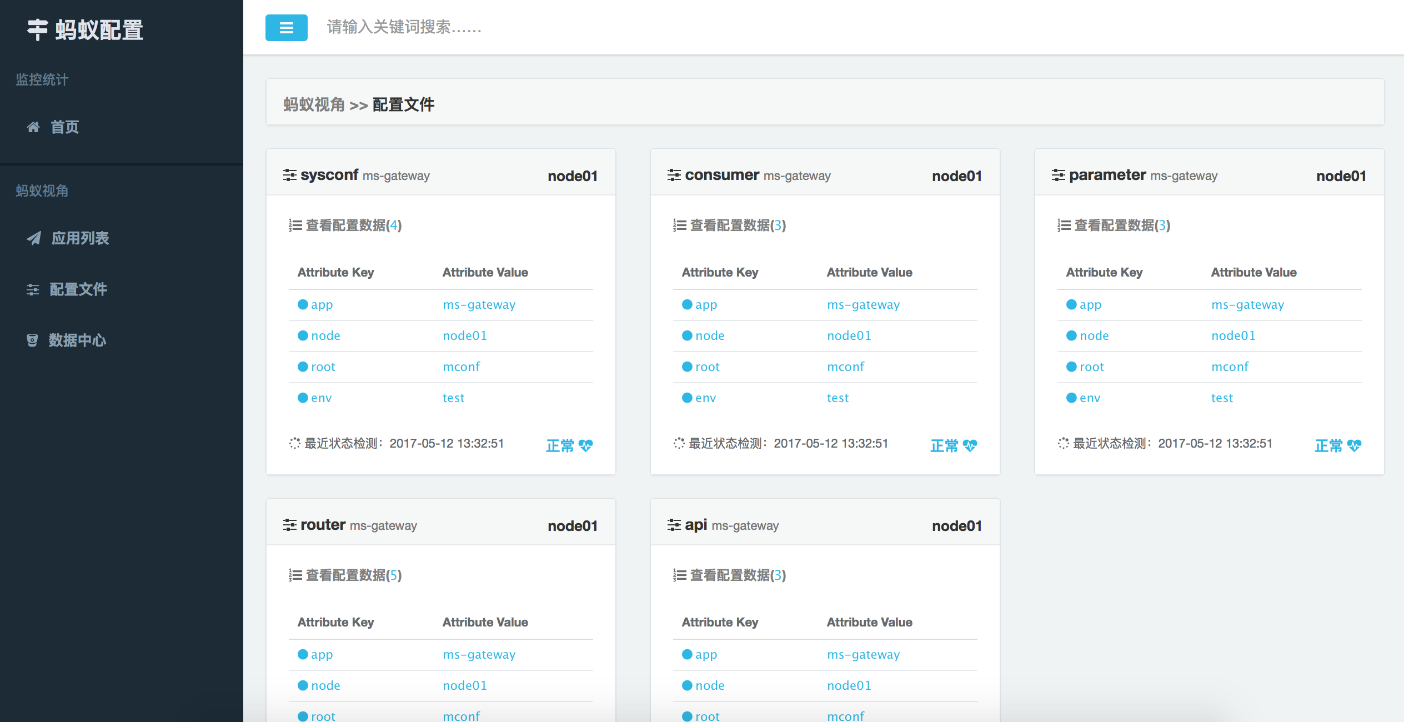This screenshot has width=1404, height=722.
Task: Click heartbeat status icon on parameter card
Action: [x=1354, y=445]
